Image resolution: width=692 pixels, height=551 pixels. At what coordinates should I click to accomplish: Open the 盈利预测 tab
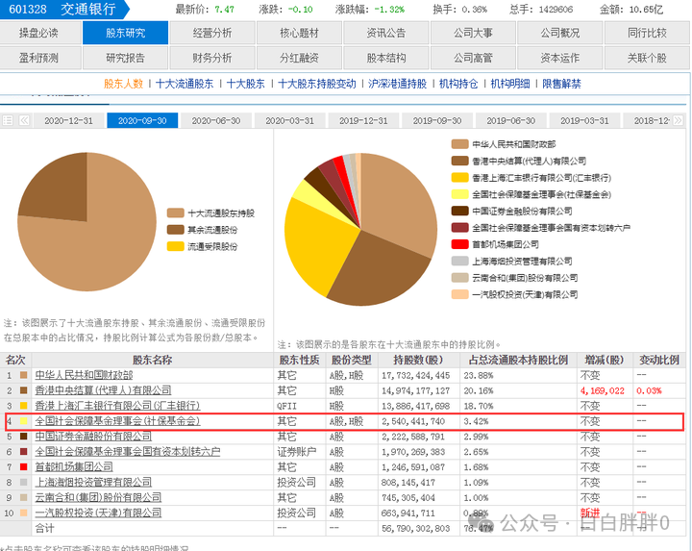(x=38, y=58)
